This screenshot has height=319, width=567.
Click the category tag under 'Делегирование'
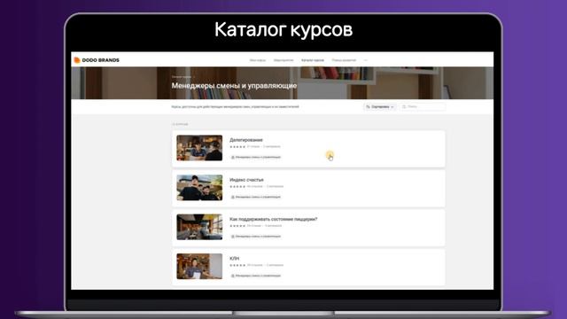pyautogui.click(x=256, y=158)
